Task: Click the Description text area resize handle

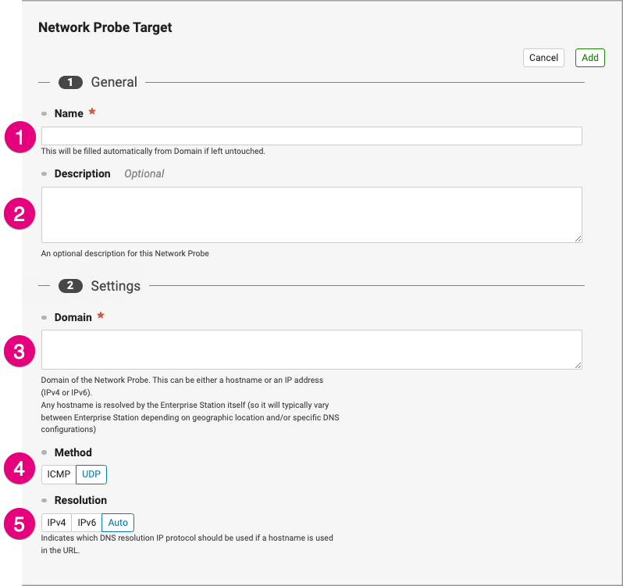Action: 578,238
